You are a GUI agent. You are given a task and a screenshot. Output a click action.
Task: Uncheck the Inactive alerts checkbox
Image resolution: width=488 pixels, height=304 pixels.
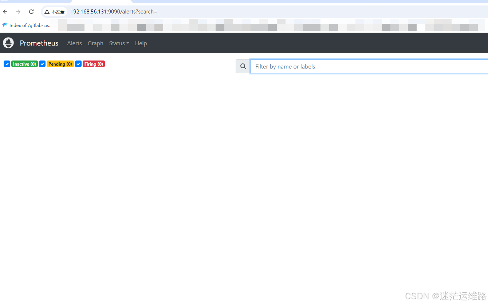[x=7, y=64]
